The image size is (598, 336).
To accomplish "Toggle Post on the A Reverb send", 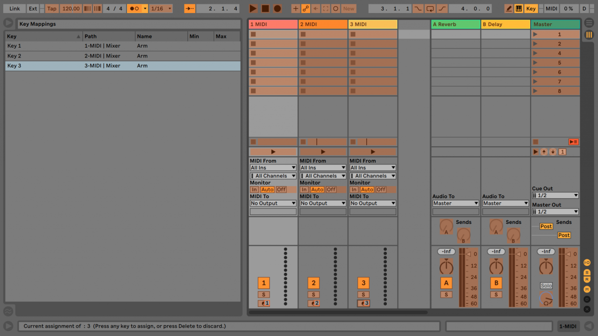I will (546, 226).
